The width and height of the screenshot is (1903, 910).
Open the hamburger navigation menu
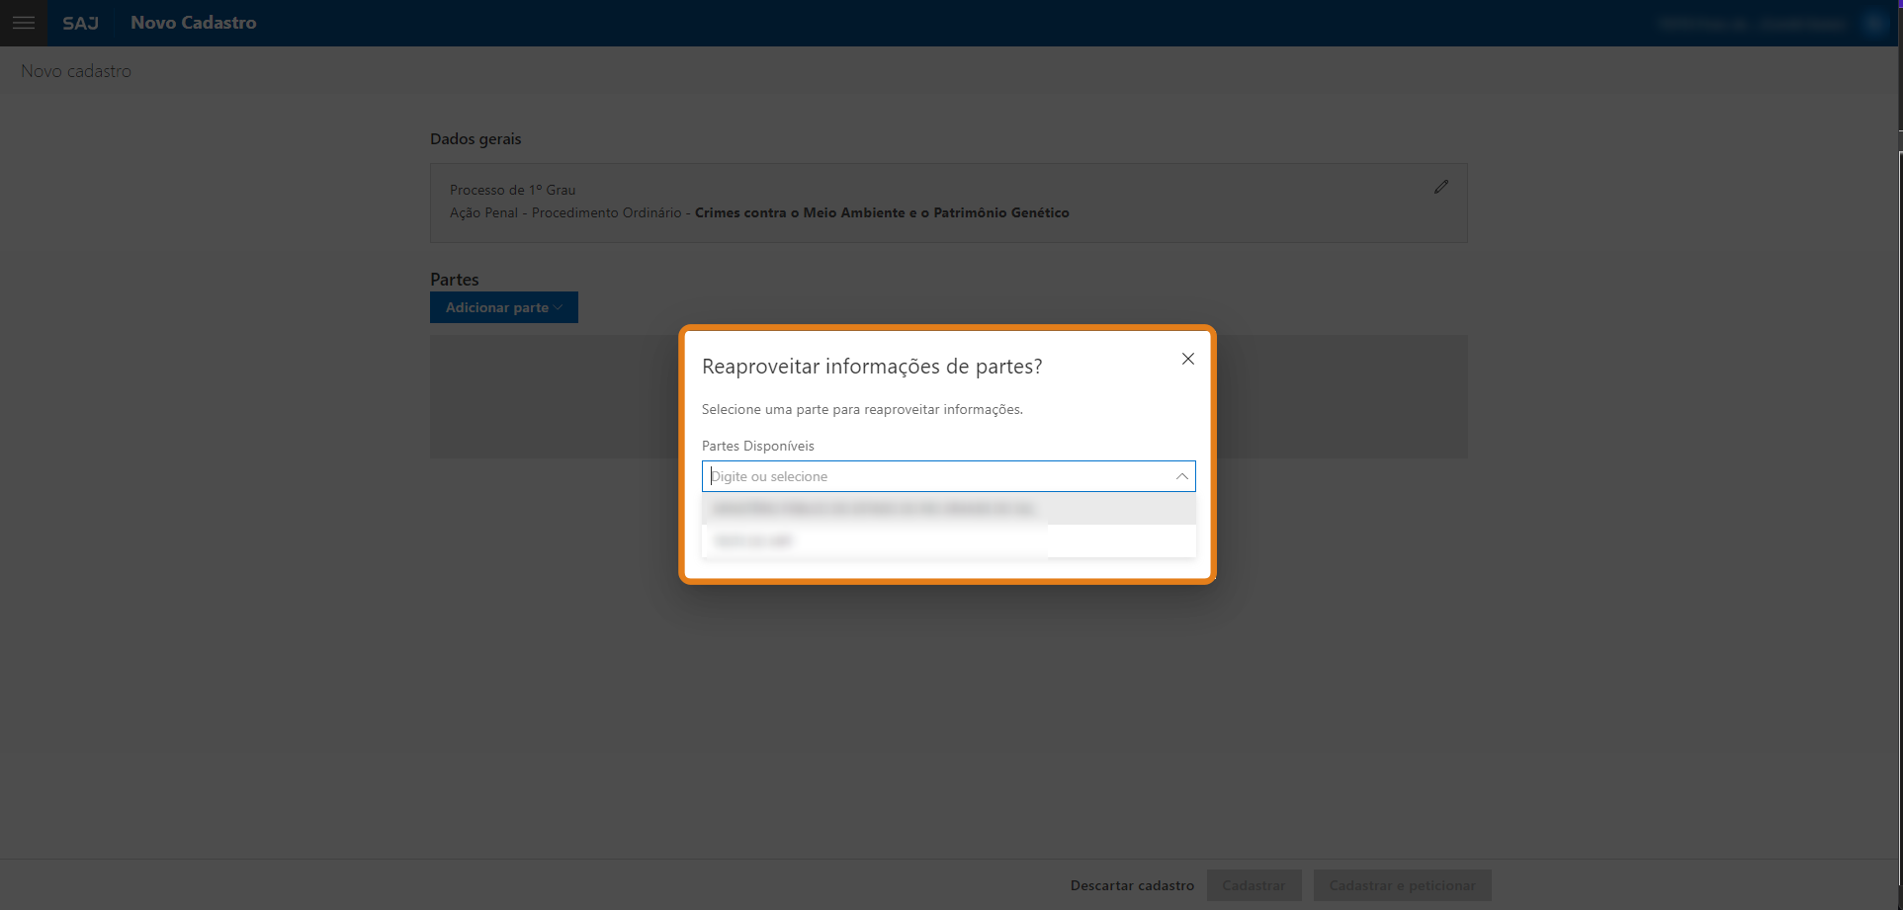[x=23, y=23]
